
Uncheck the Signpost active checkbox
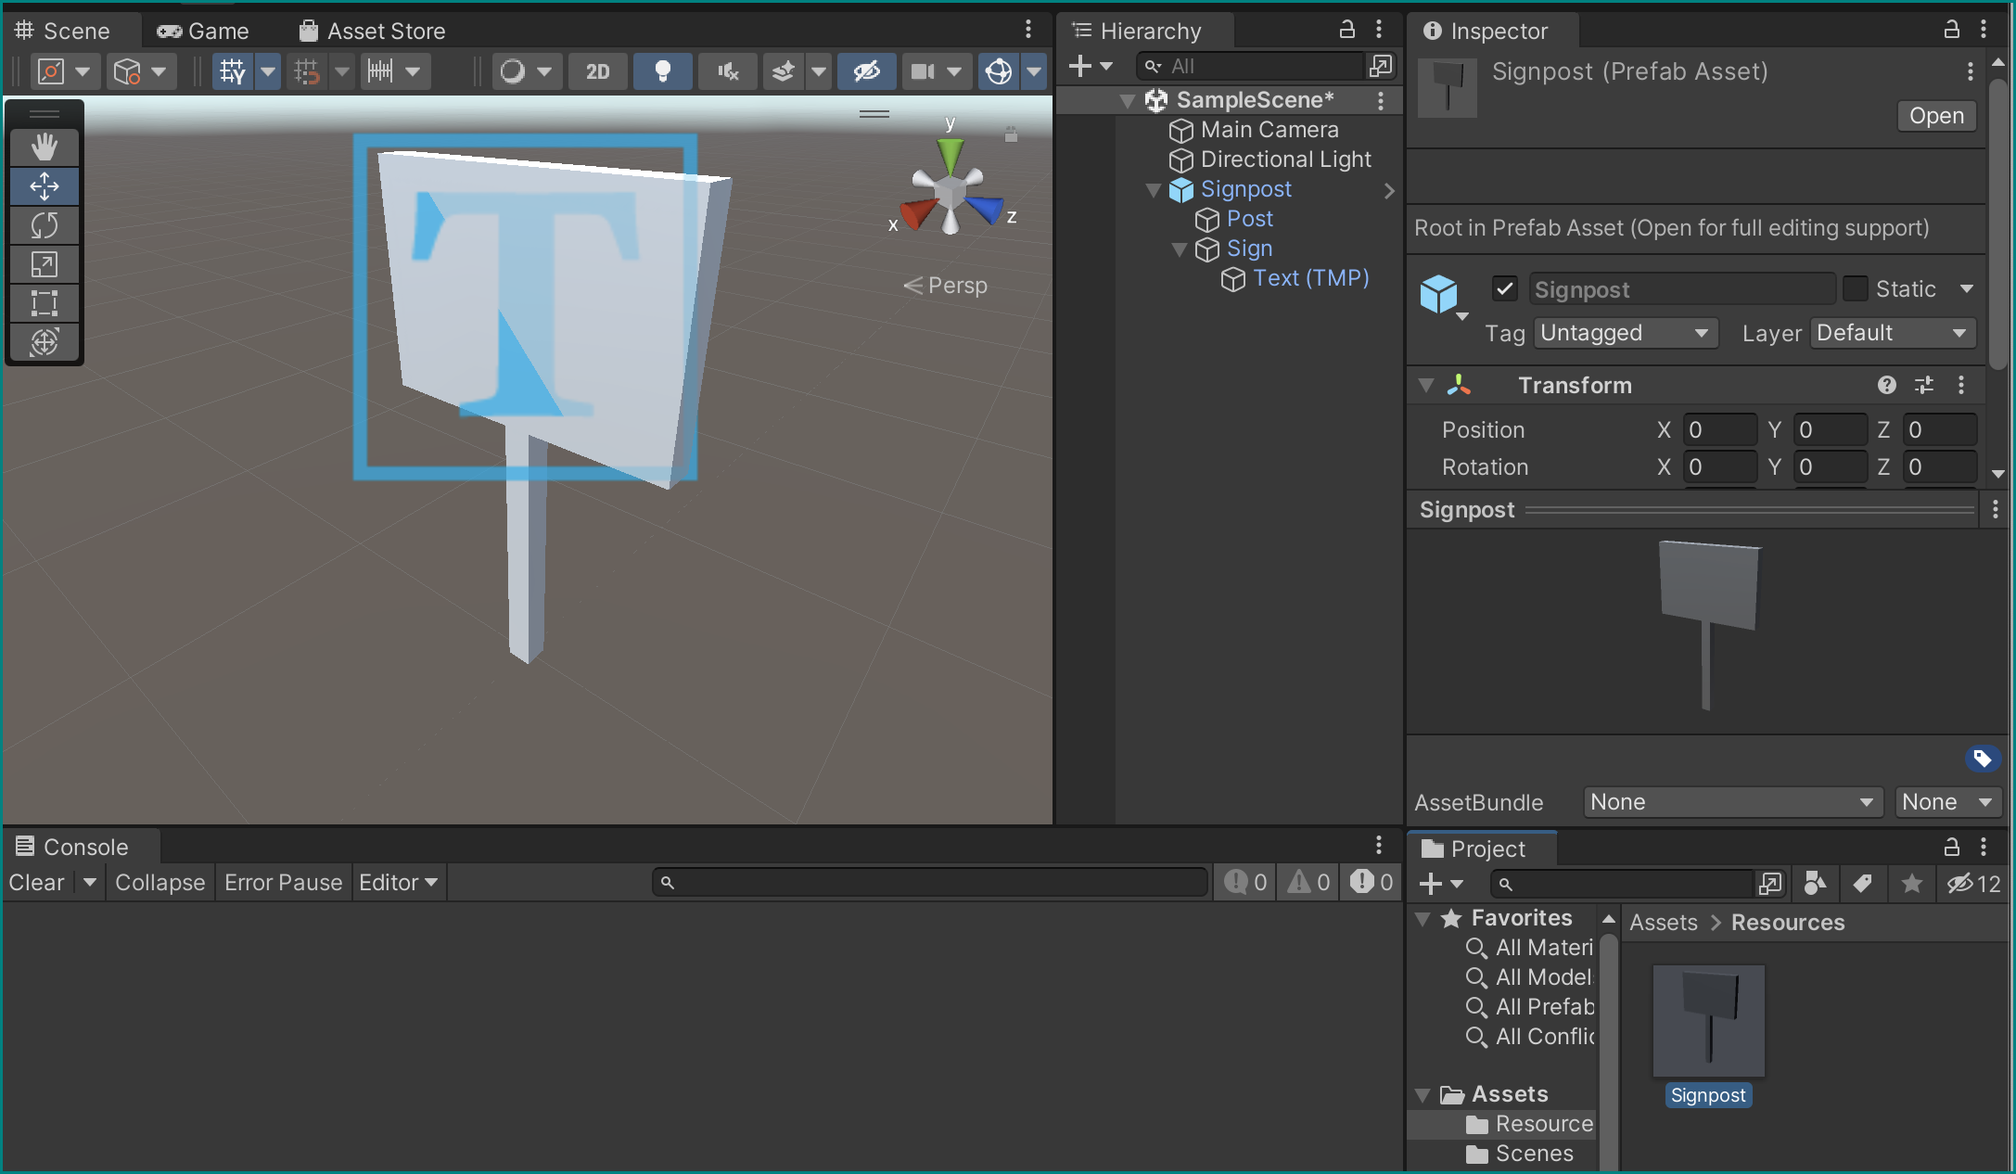click(x=1504, y=288)
